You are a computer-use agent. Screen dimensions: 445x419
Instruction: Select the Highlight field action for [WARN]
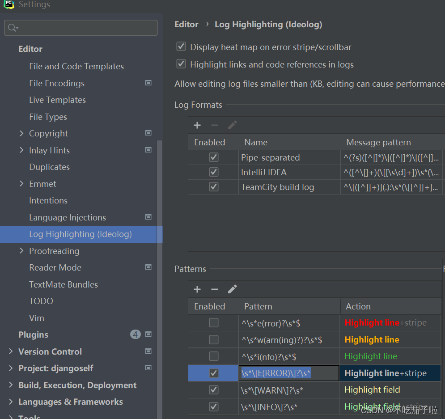point(390,390)
